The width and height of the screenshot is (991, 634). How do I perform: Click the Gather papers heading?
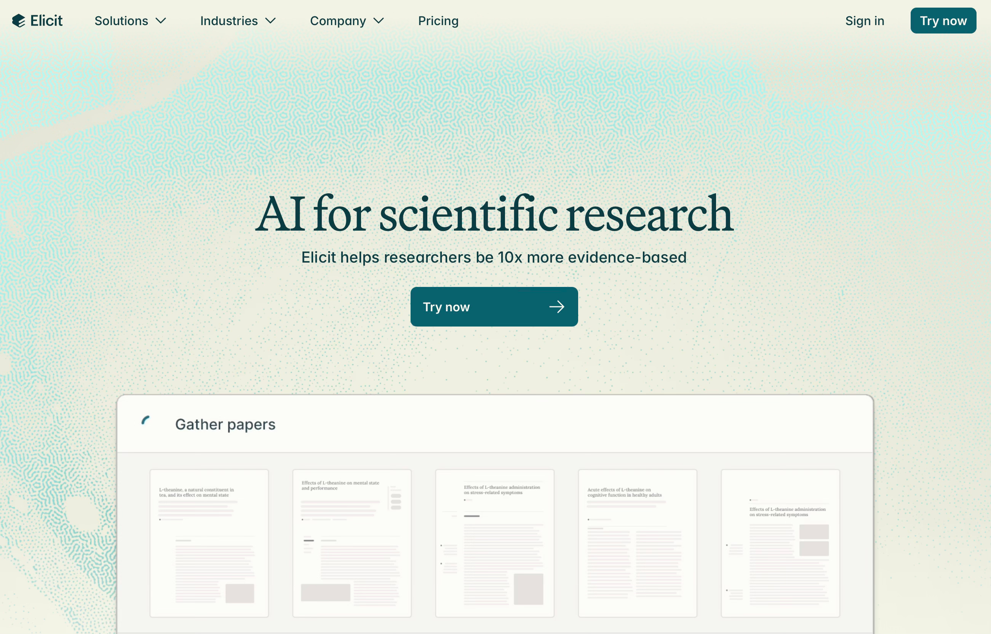(x=225, y=424)
